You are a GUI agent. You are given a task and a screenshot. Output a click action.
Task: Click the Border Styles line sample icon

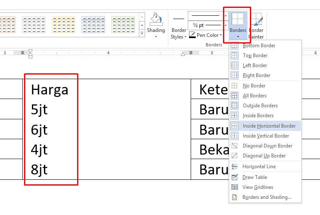(179, 19)
